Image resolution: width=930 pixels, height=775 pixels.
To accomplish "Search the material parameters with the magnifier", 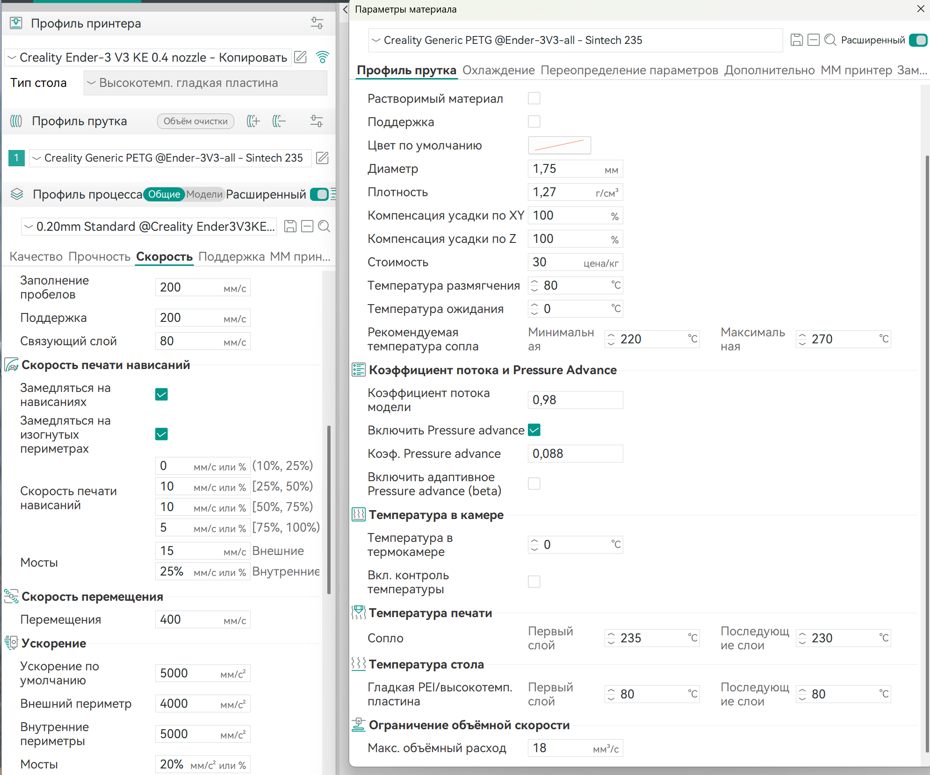I will click(x=830, y=40).
